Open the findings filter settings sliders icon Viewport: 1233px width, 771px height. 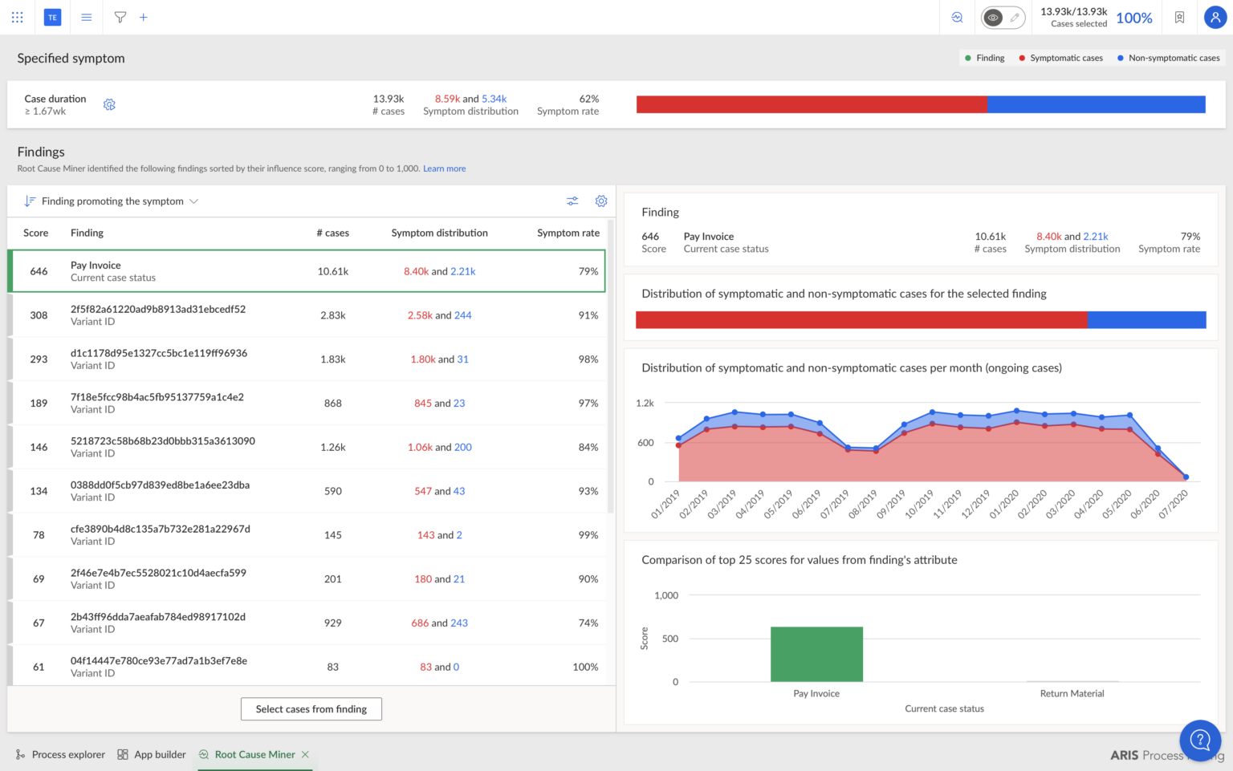(x=572, y=201)
